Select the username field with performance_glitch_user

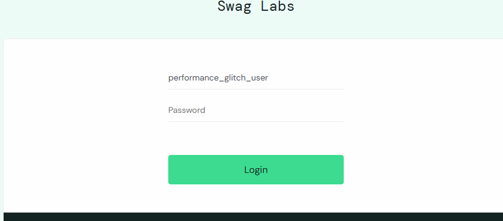point(255,78)
